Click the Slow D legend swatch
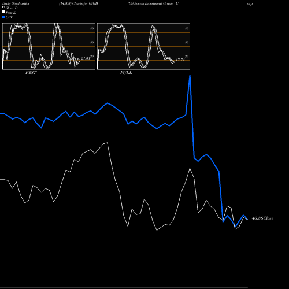Image resolution: width=289 pixels, height=289 pixels. pos(3,8)
